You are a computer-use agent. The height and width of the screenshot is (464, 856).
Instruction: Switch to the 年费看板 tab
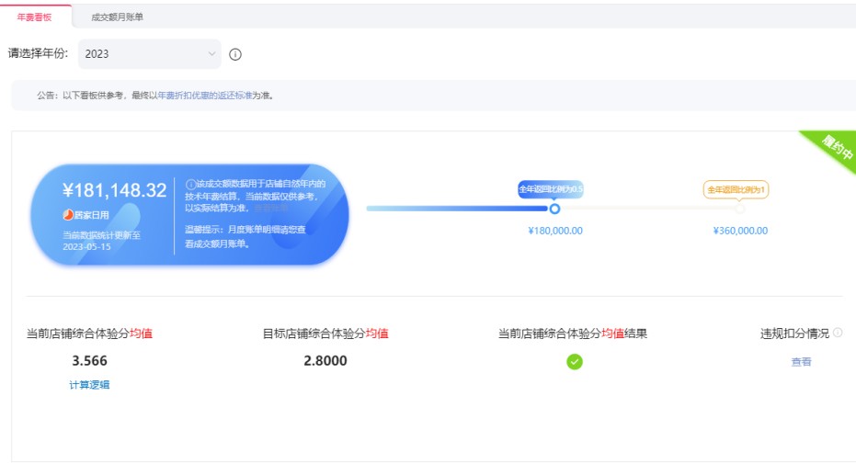[34, 17]
